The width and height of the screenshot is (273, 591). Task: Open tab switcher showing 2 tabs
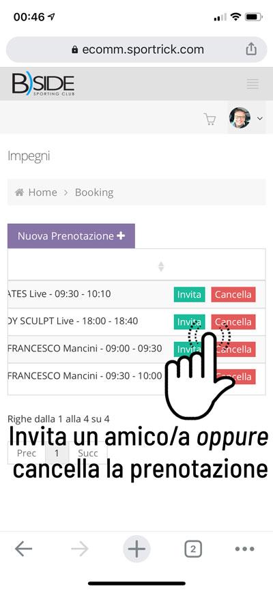click(x=193, y=549)
